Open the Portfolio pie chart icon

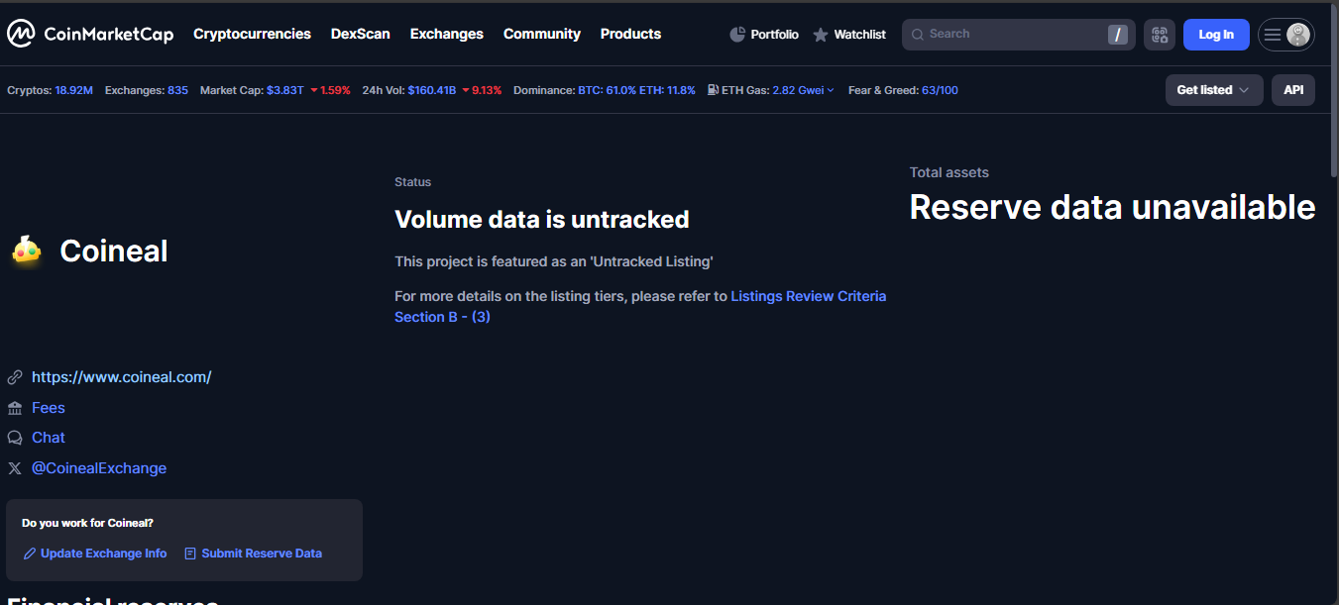tap(737, 35)
